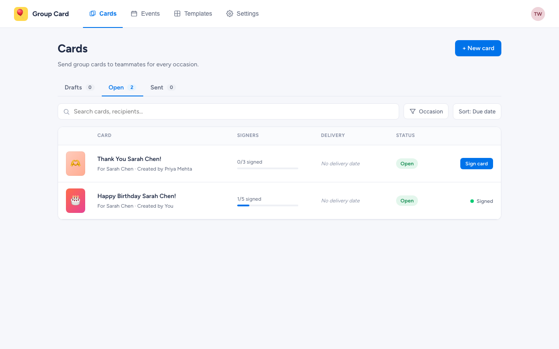The height and width of the screenshot is (349, 559).
Task: Click the Cards page heading
Action: click(x=72, y=48)
